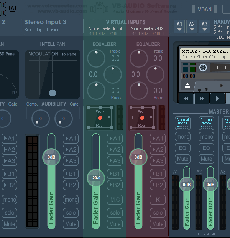Viewport: 230px width, 238px height.
Task: Toggle A2 routing on Voicemeeter Input
Action: (115, 150)
